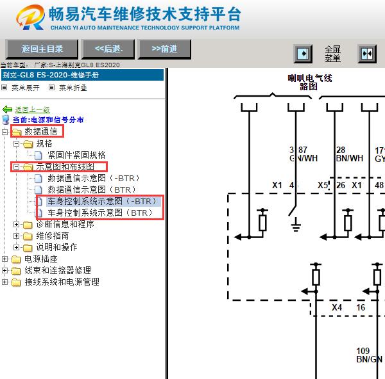
Task: Select the 规格 folder
Action: coord(44,143)
